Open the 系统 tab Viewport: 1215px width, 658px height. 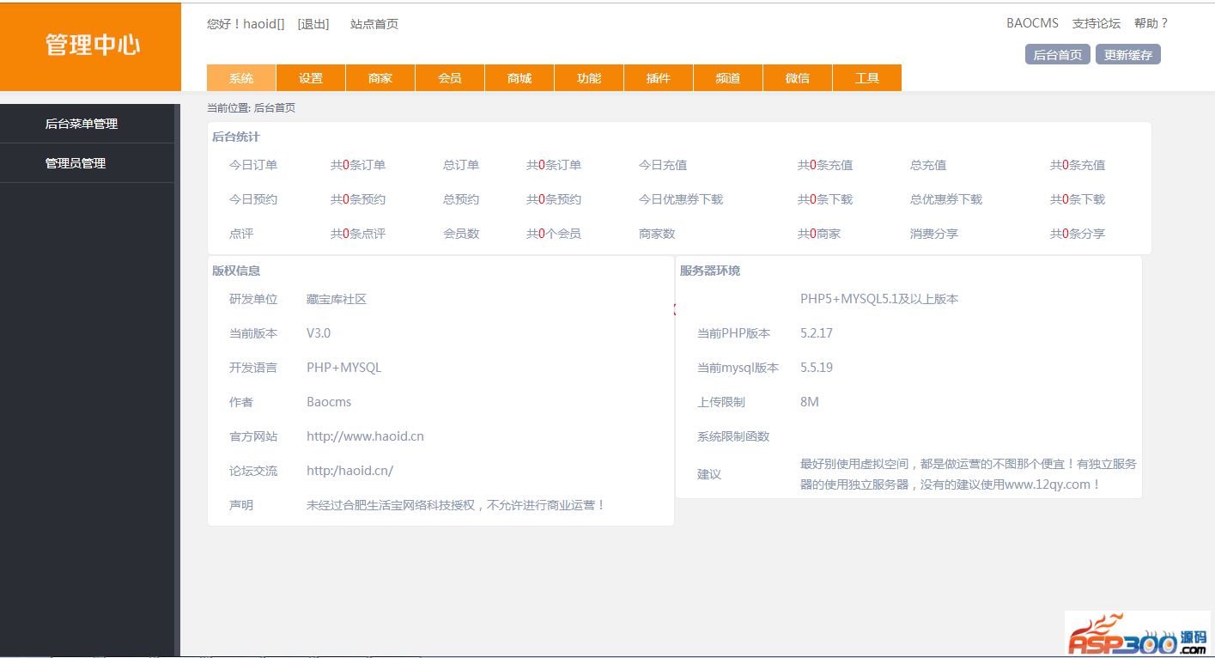point(241,78)
